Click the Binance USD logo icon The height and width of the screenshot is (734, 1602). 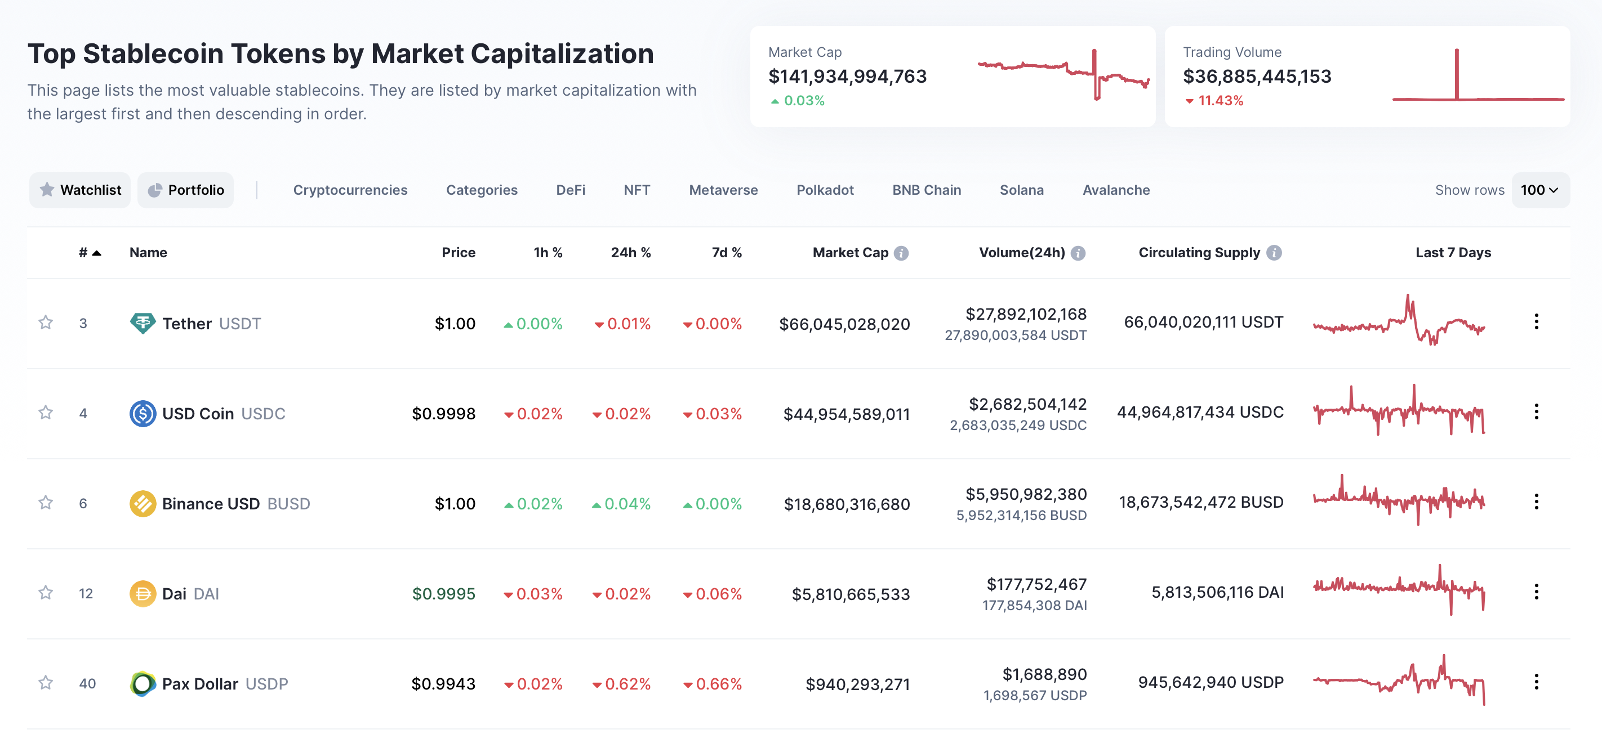[143, 503]
